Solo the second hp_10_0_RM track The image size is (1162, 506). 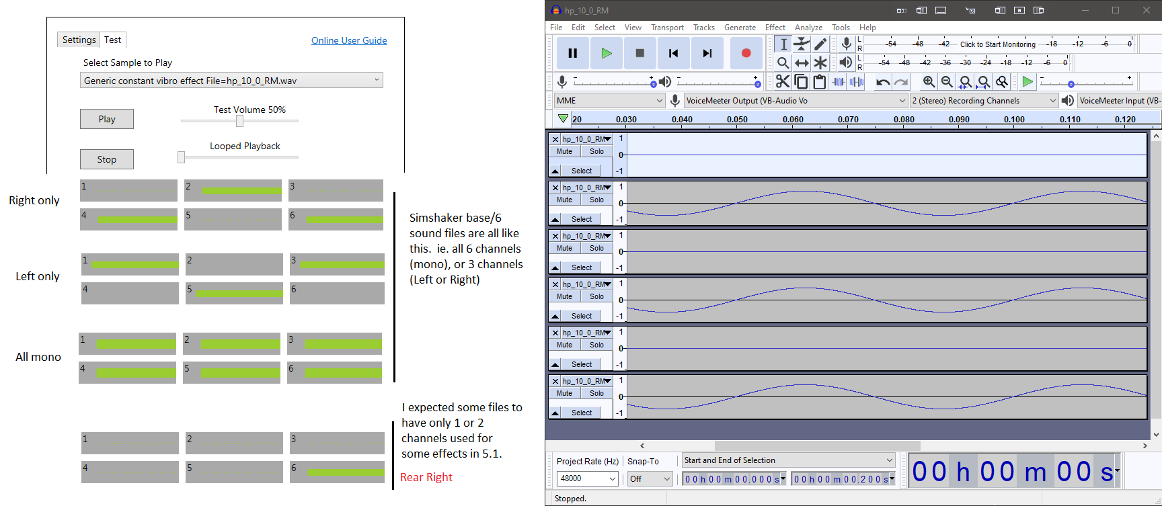tap(596, 200)
